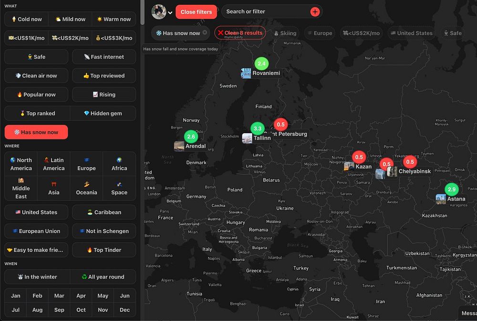
Task: Choose the Asia region
Action: pyautogui.click(x=54, y=188)
